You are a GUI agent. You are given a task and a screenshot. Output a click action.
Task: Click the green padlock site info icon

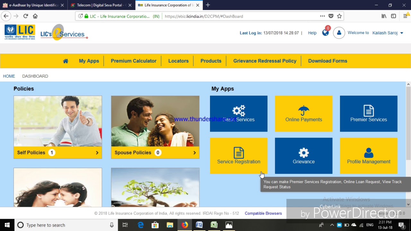(x=86, y=16)
